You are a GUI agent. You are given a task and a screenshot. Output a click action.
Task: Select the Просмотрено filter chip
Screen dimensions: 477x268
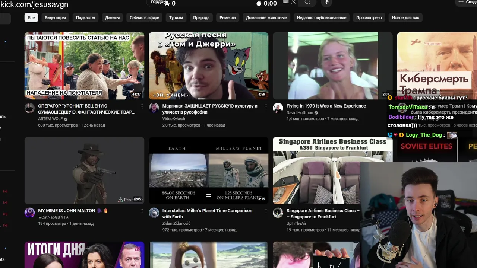point(369,17)
